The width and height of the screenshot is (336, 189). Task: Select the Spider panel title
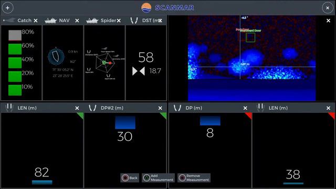point(109,20)
